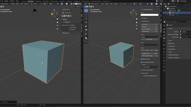This screenshot has height=107, width=191.
Task: Select the Annotate tool in right viewport
Action: [x=86, y=34]
